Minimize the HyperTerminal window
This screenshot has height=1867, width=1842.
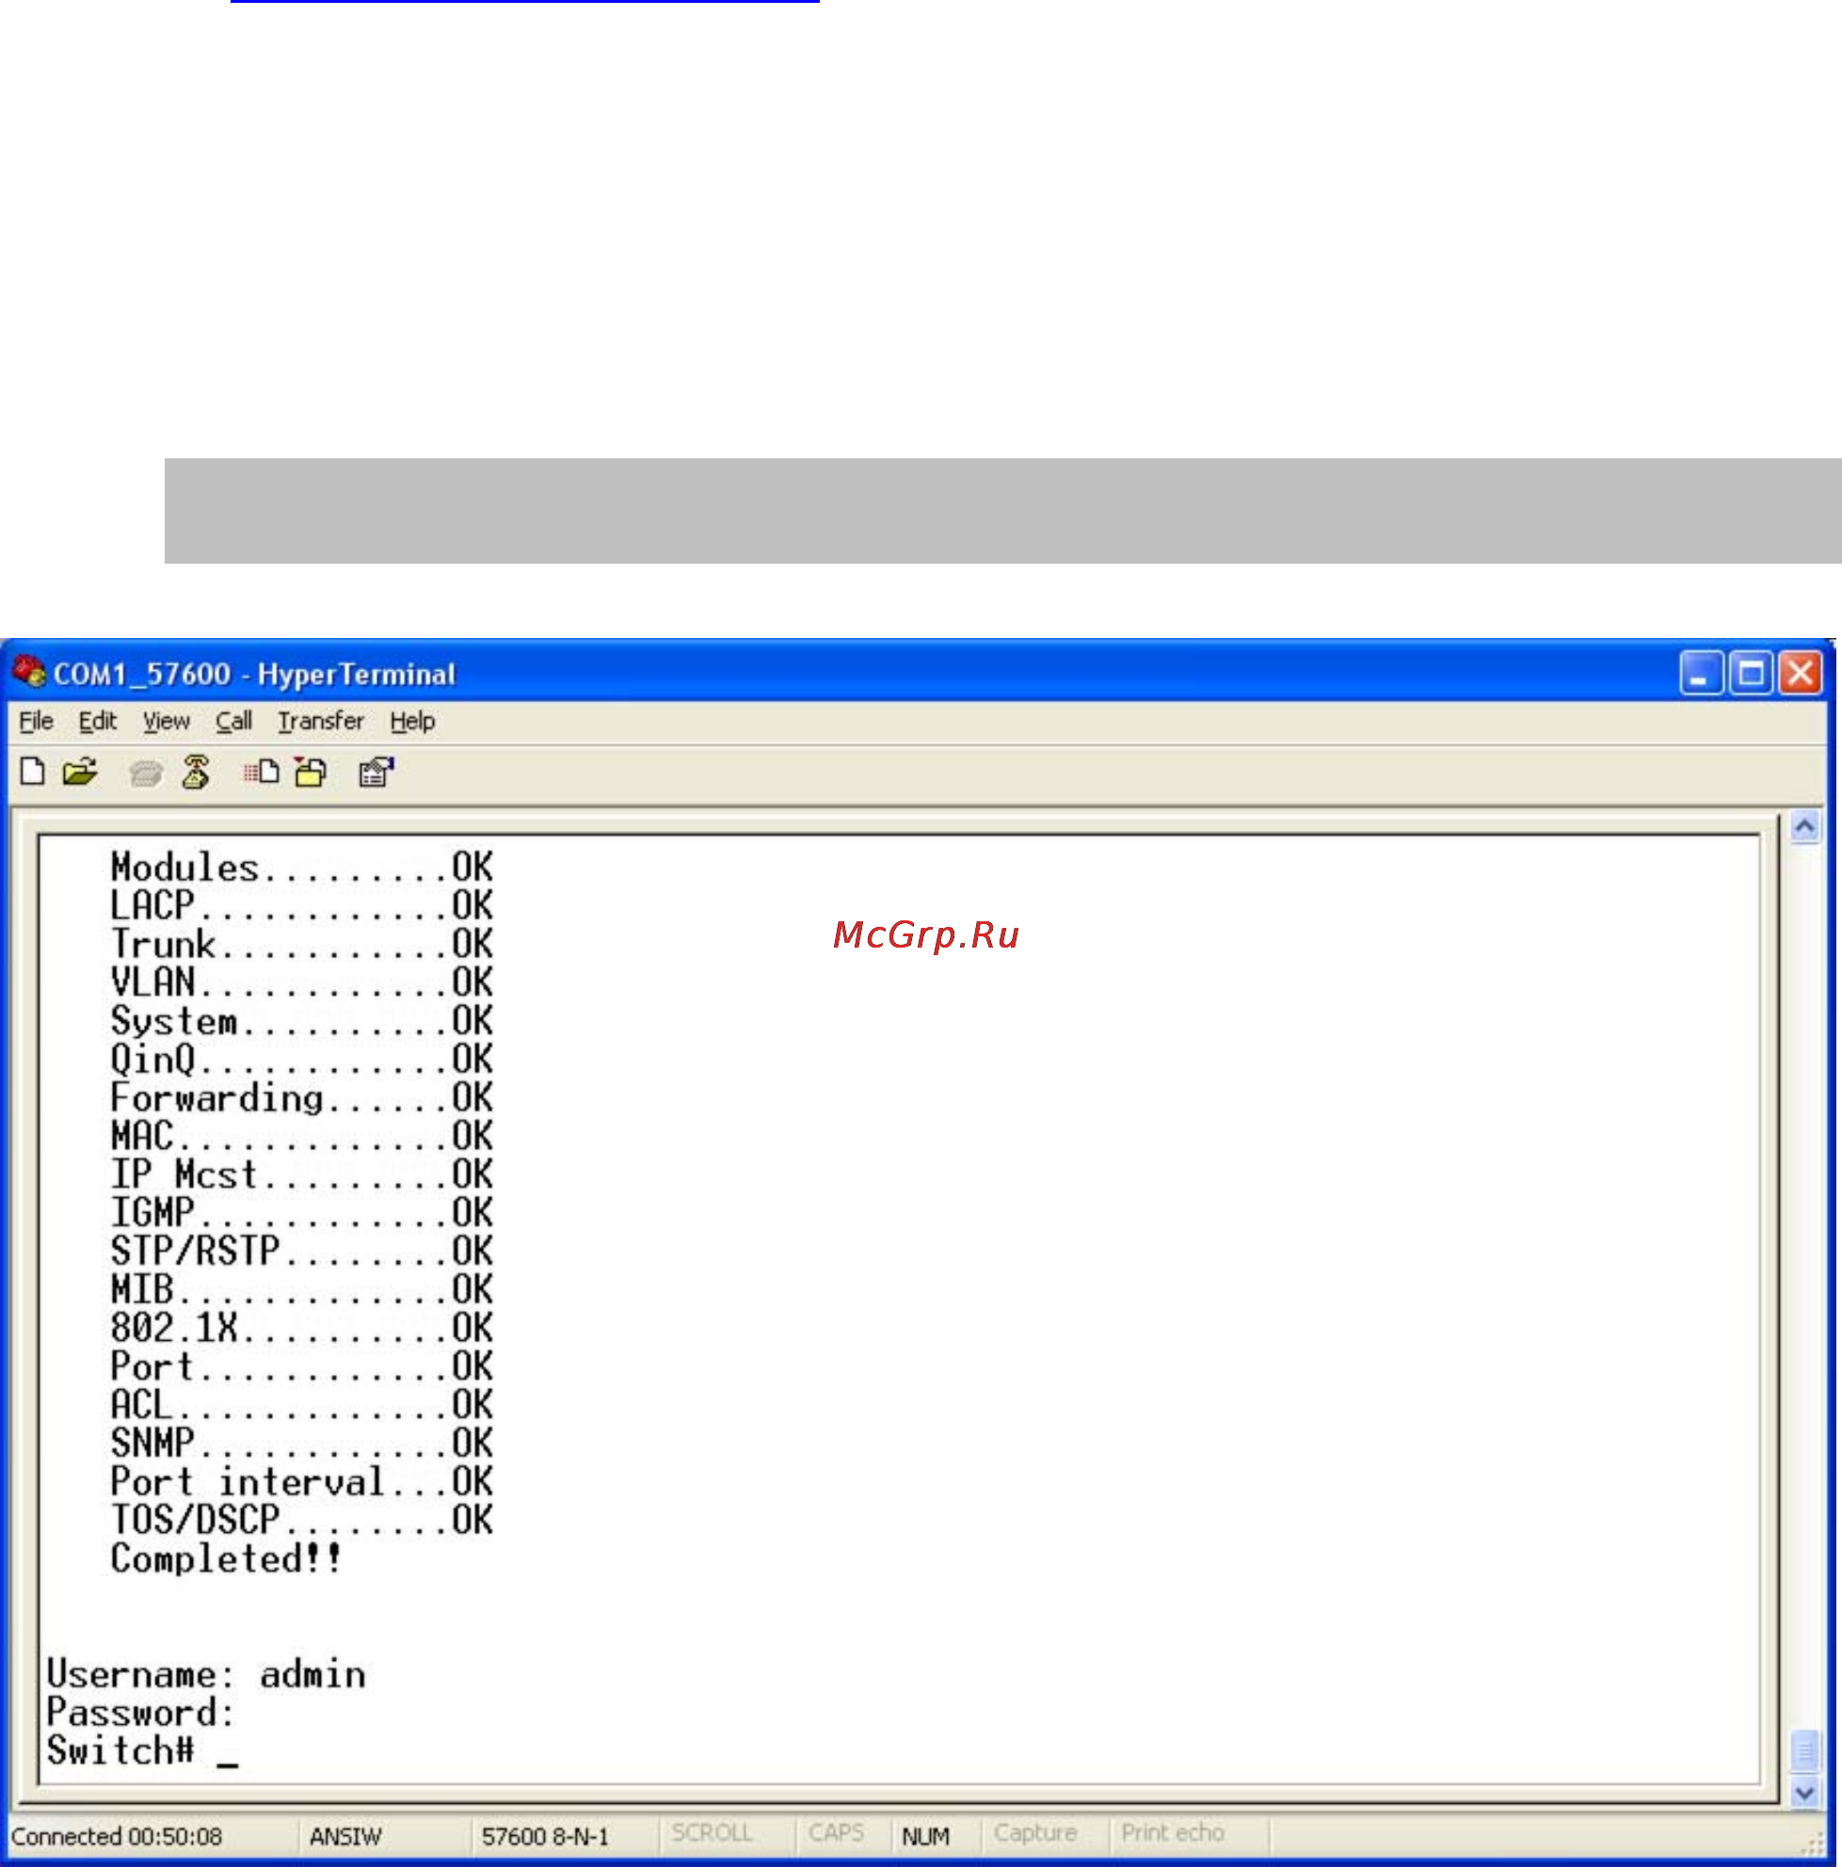click(1701, 674)
